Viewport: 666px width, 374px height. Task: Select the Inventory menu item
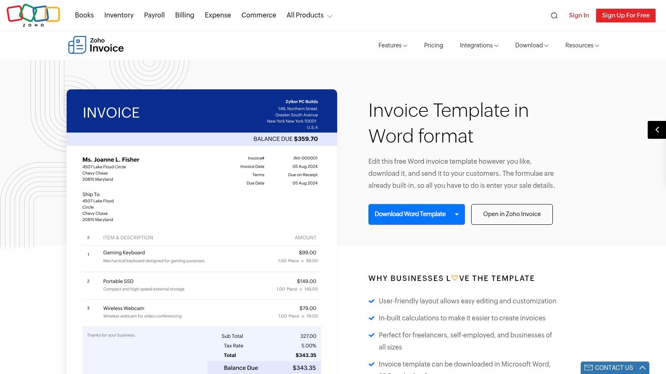point(119,15)
